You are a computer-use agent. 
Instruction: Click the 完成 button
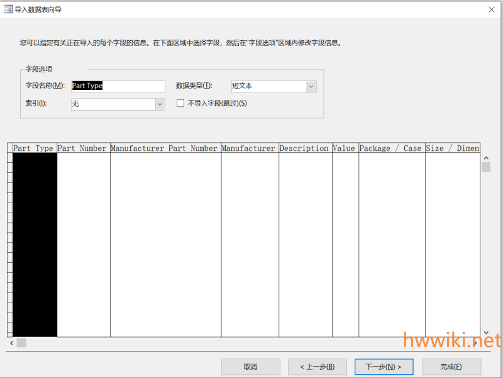[x=451, y=367]
